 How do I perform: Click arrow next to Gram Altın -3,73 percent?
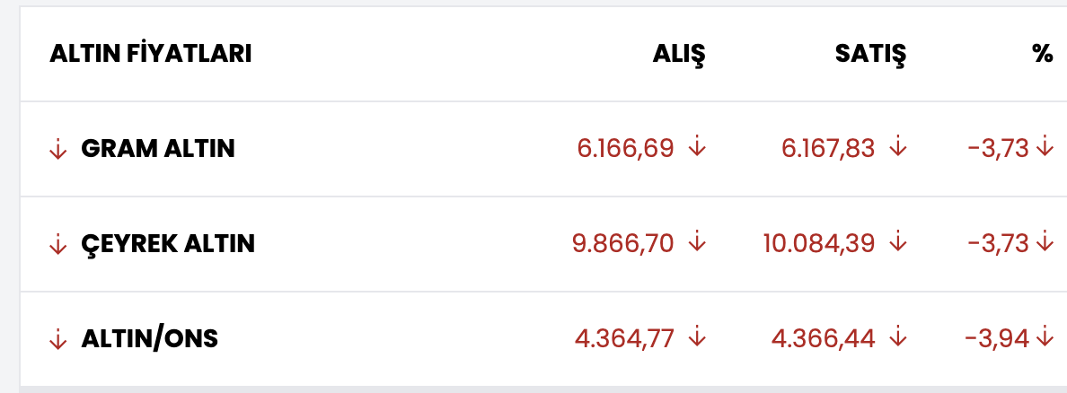1044,147
